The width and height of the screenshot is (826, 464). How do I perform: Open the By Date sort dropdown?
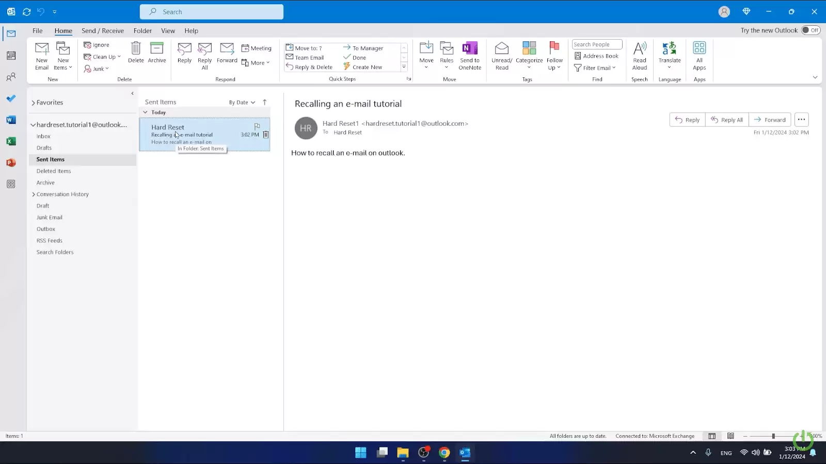pos(241,102)
